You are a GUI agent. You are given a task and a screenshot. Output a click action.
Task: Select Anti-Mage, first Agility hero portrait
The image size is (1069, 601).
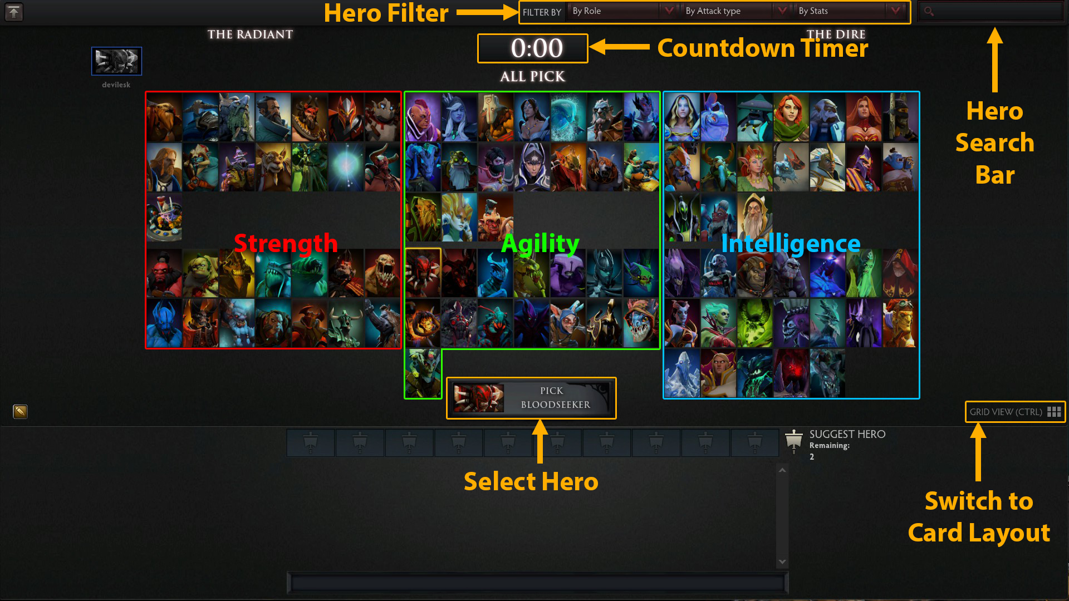coord(423,117)
